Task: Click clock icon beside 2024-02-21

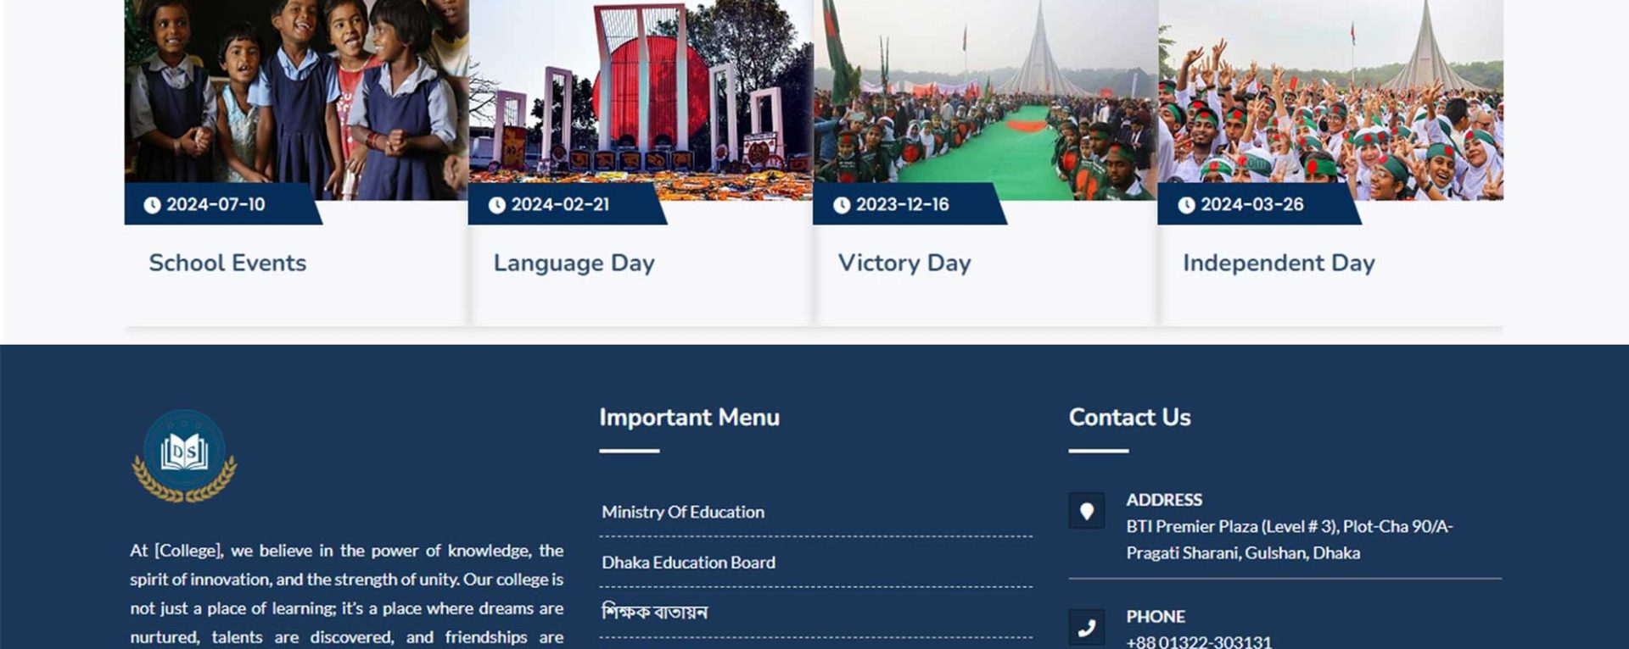Action: tap(497, 205)
